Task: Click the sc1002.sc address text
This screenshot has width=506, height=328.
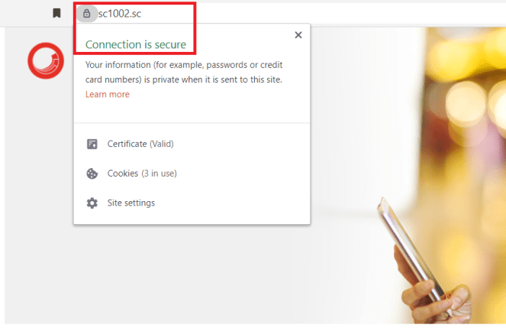Action: (x=120, y=14)
